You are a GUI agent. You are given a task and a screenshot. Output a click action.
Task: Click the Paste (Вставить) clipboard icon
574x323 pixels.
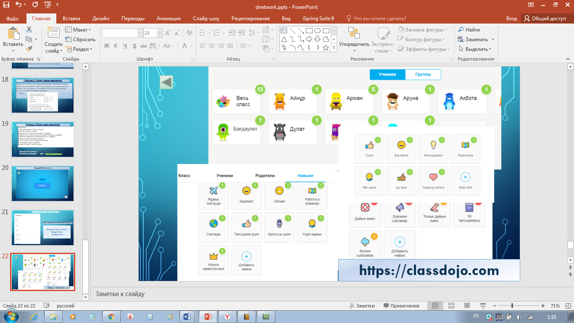tap(13, 34)
